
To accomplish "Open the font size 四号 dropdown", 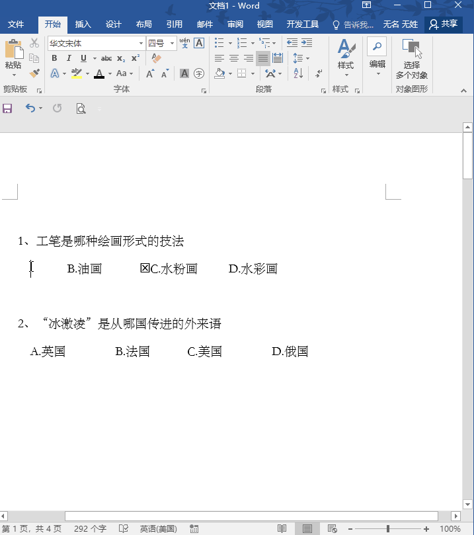I will 172,44.
